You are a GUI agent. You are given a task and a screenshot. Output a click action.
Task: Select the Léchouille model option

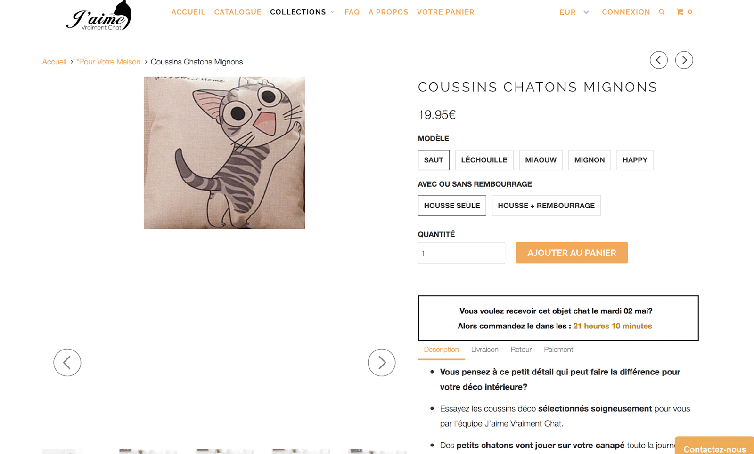pos(484,160)
